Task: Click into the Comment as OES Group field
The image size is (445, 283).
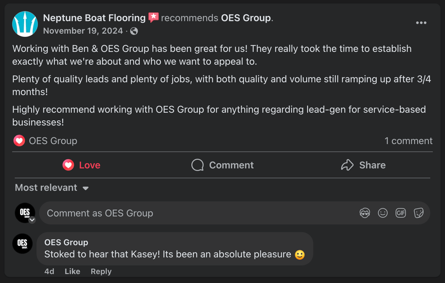Action: [x=196, y=213]
